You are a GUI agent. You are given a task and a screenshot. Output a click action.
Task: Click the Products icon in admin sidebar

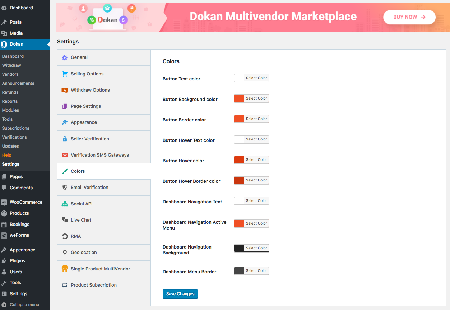pos(4,213)
